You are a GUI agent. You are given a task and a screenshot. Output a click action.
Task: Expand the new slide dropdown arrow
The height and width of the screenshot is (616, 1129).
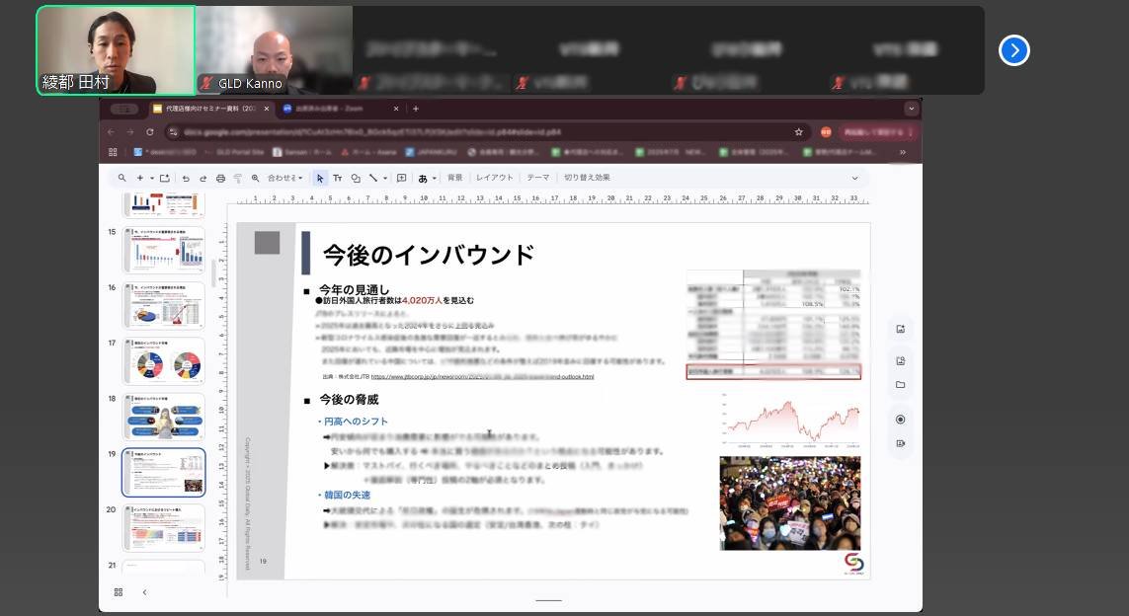(x=151, y=179)
